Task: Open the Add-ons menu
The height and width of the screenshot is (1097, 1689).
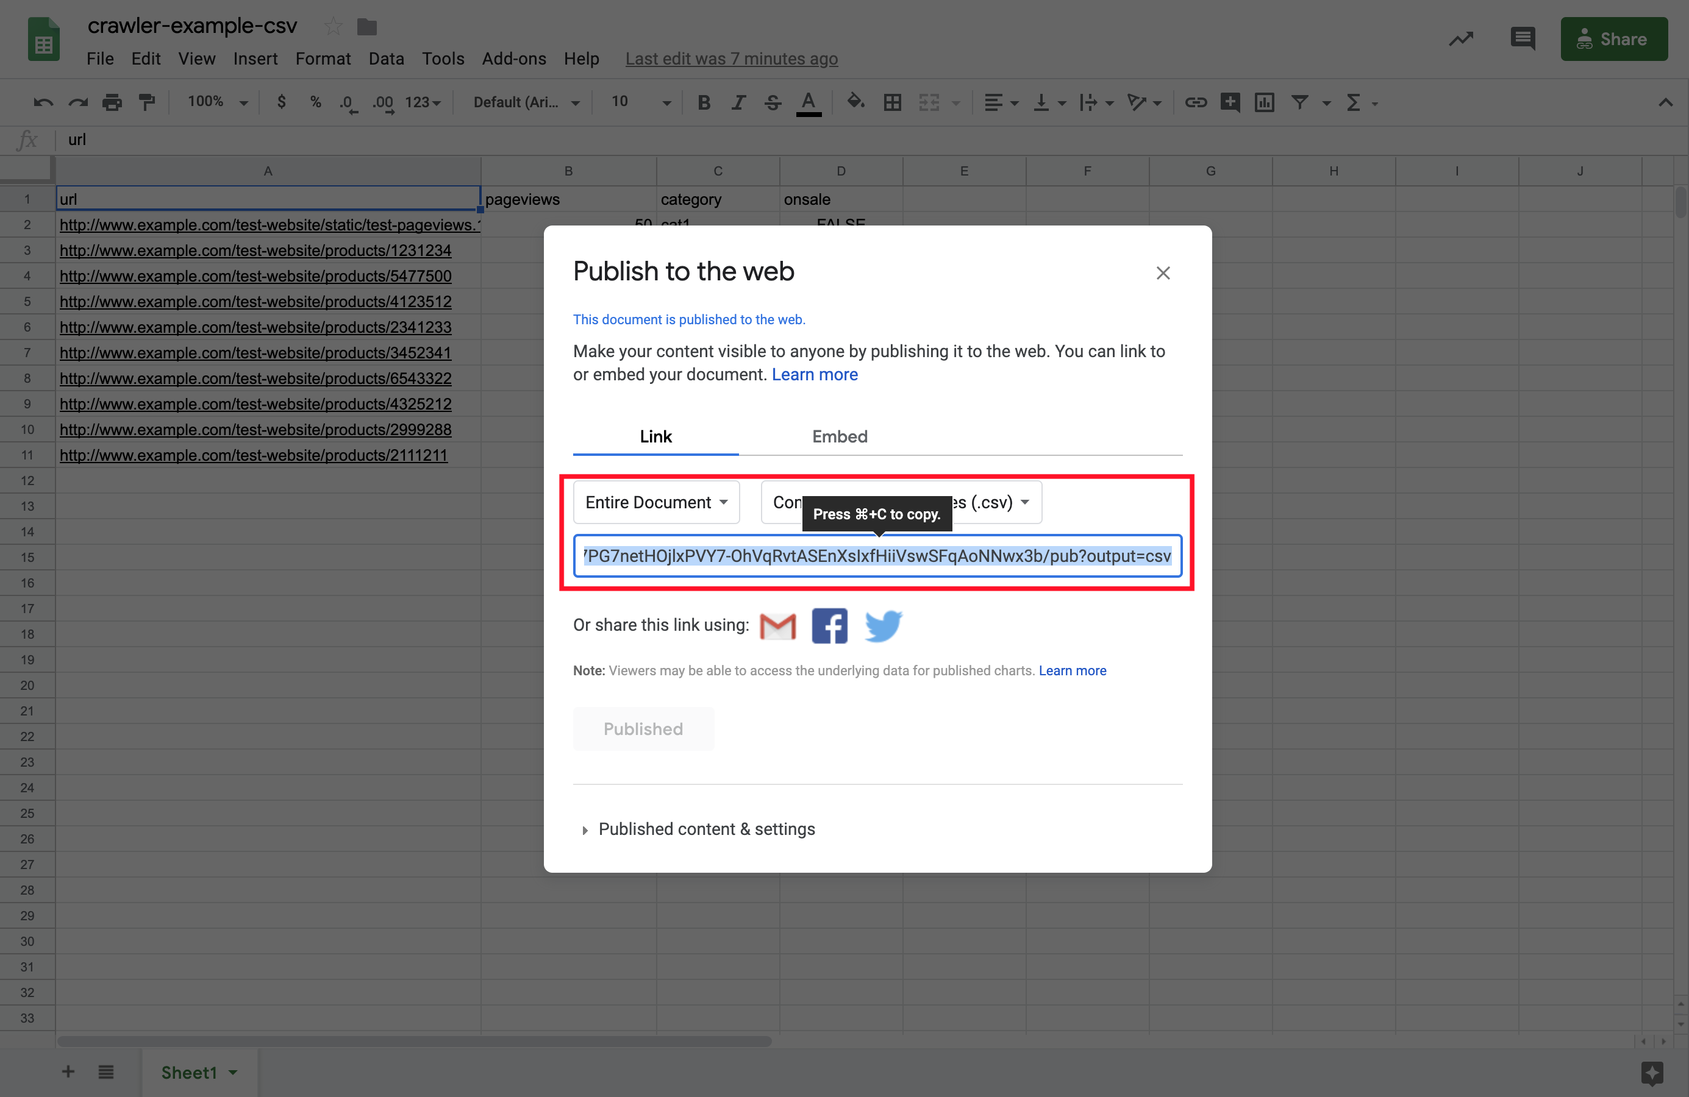Action: pyautogui.click(x=514, y=58)
